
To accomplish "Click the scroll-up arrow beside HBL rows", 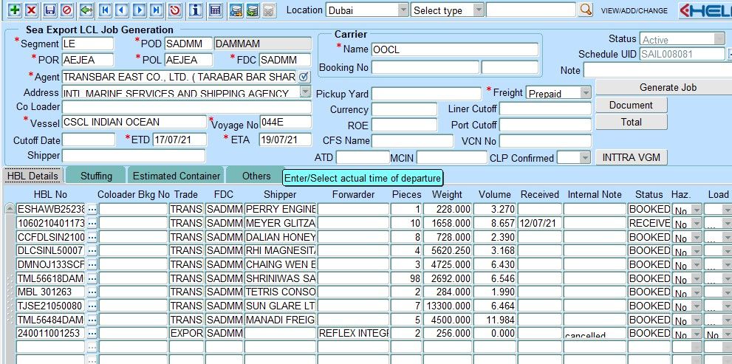I will tap(10, 209).
